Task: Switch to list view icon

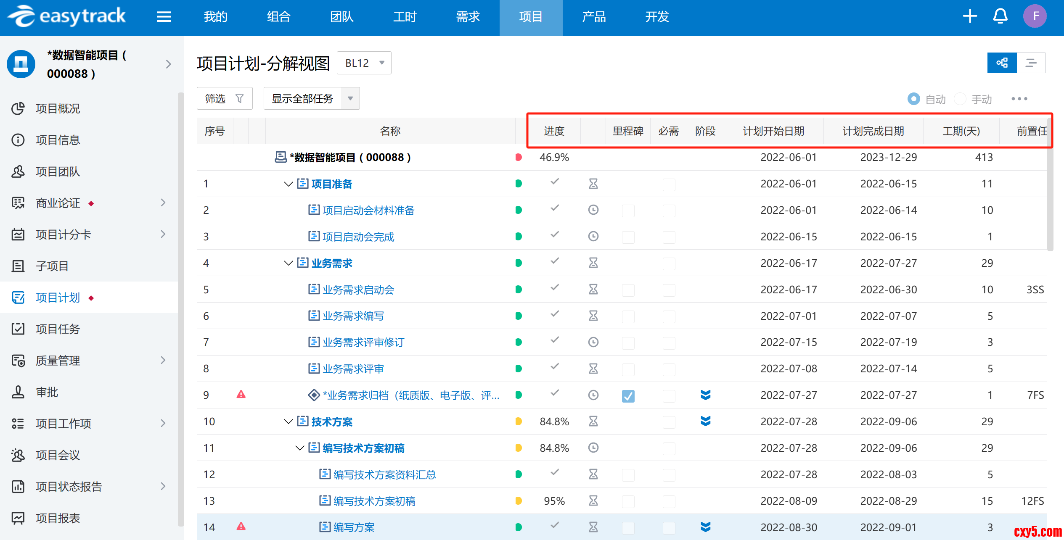Action: pos(1031,63)
